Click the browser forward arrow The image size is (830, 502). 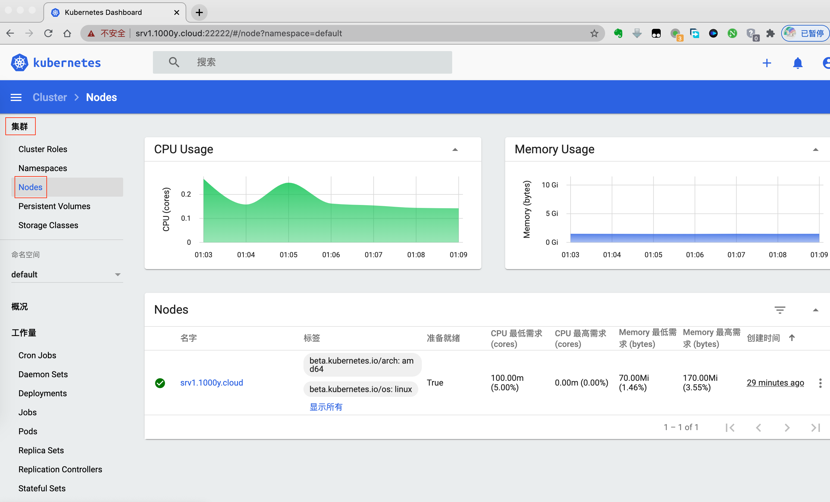coord(29,33)
